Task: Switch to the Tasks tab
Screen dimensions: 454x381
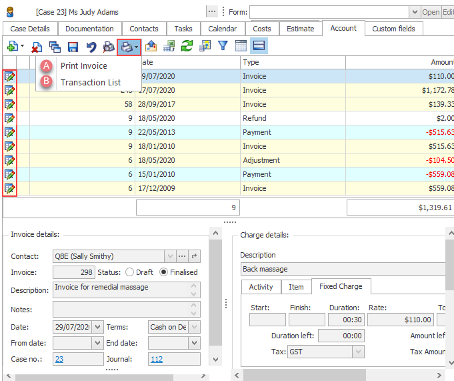Action: 183,29
